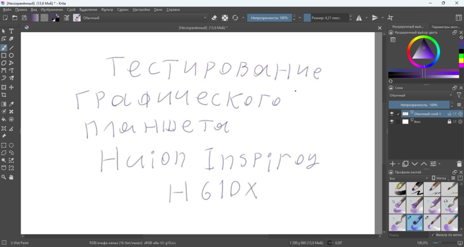Image resolution: width=464 pixels, height=247 pixels.
Task: Add a new layer with plus icon
Action: (x=393, y=164)
